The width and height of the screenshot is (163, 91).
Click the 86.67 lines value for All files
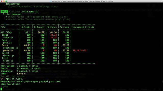click(66, 32)
